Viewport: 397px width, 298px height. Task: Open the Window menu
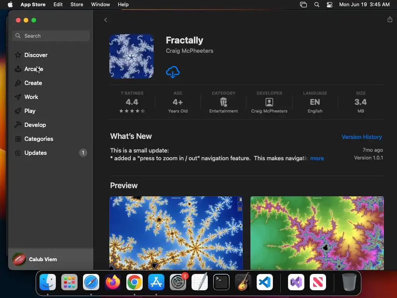[x=100, y=5]
